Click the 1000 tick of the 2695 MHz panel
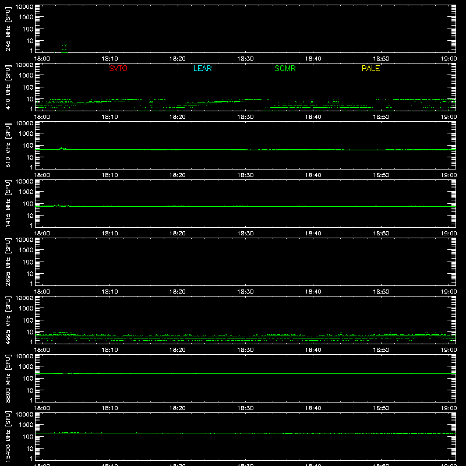The height and width of the screenshot is (466, 466). pyautogui.click(x=26, y=250)
